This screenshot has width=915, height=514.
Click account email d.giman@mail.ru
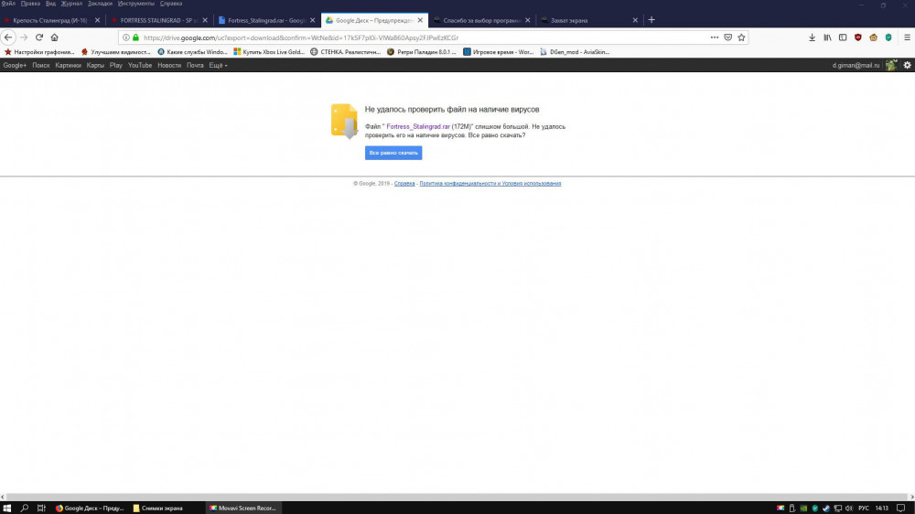(x=856, y=65)
